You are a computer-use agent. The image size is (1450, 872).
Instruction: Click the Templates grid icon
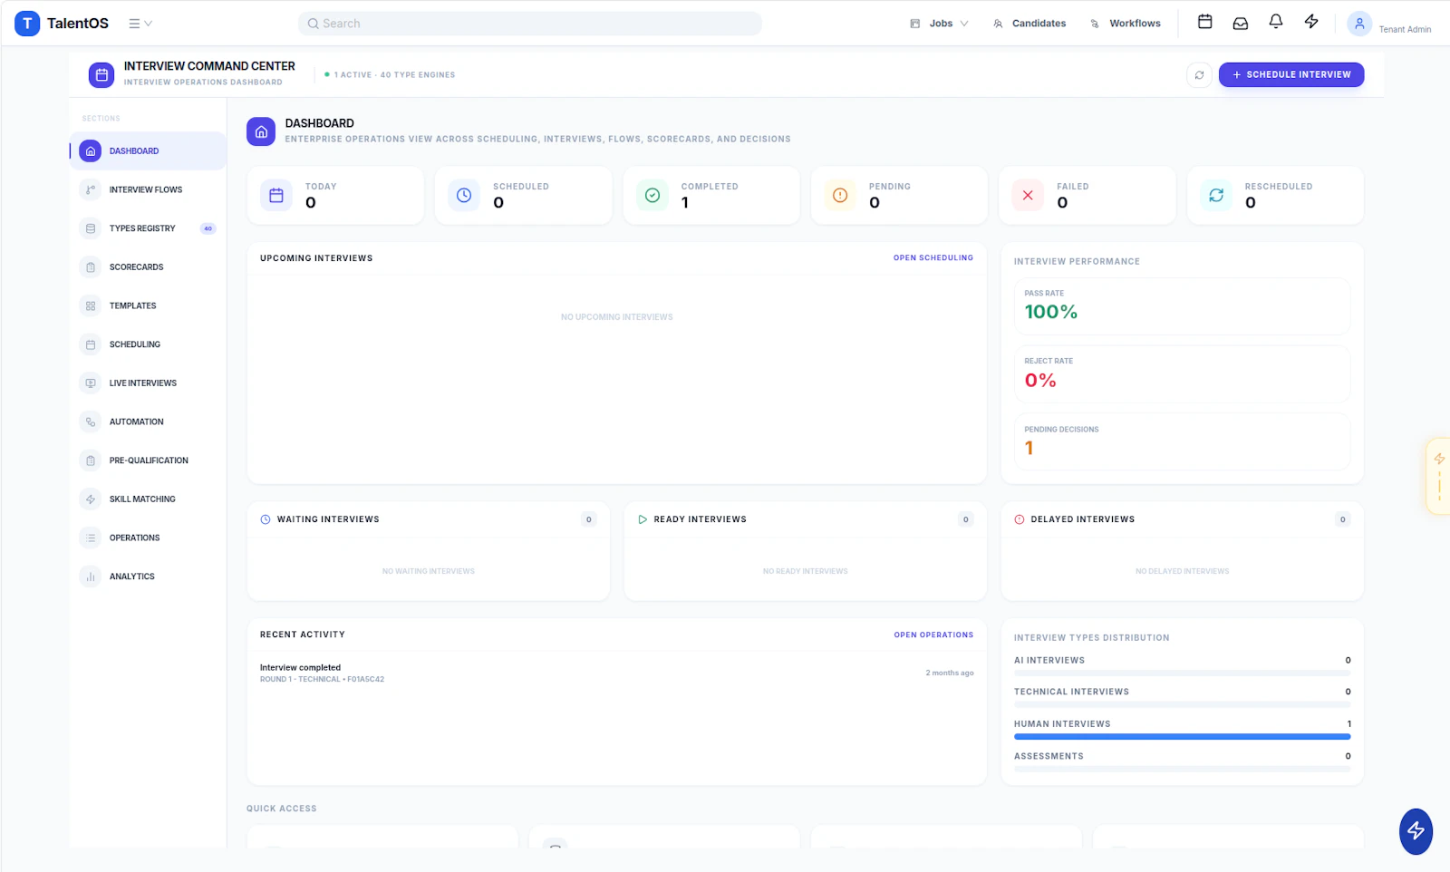91,305
